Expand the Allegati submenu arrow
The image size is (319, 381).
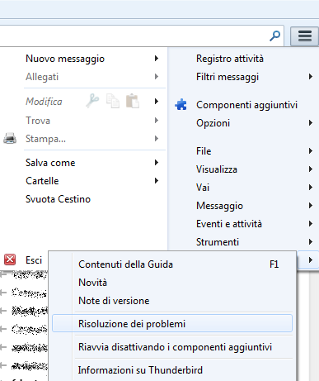[x=157, y=76]
